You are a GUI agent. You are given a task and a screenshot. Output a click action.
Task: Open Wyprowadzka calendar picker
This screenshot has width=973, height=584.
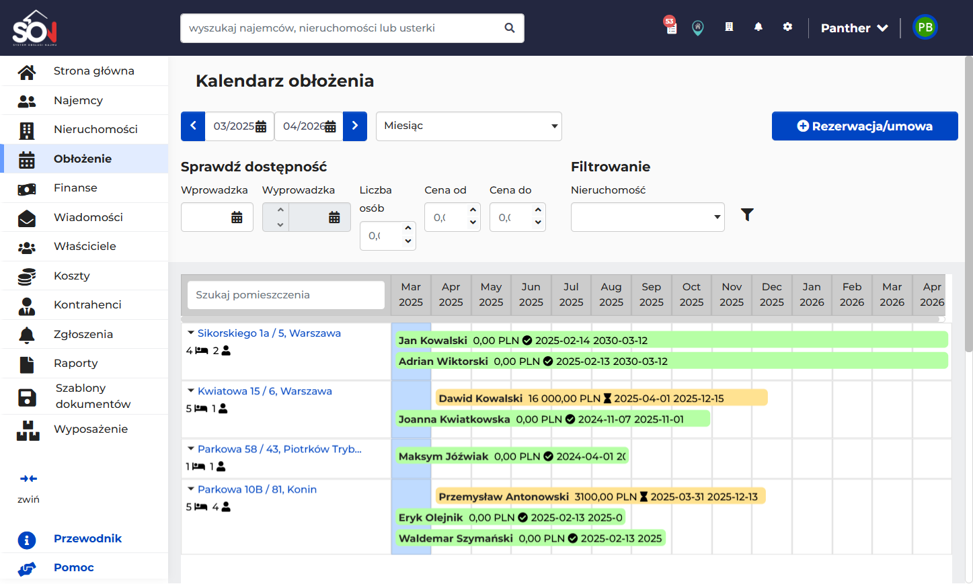click(x=334, y=217)
